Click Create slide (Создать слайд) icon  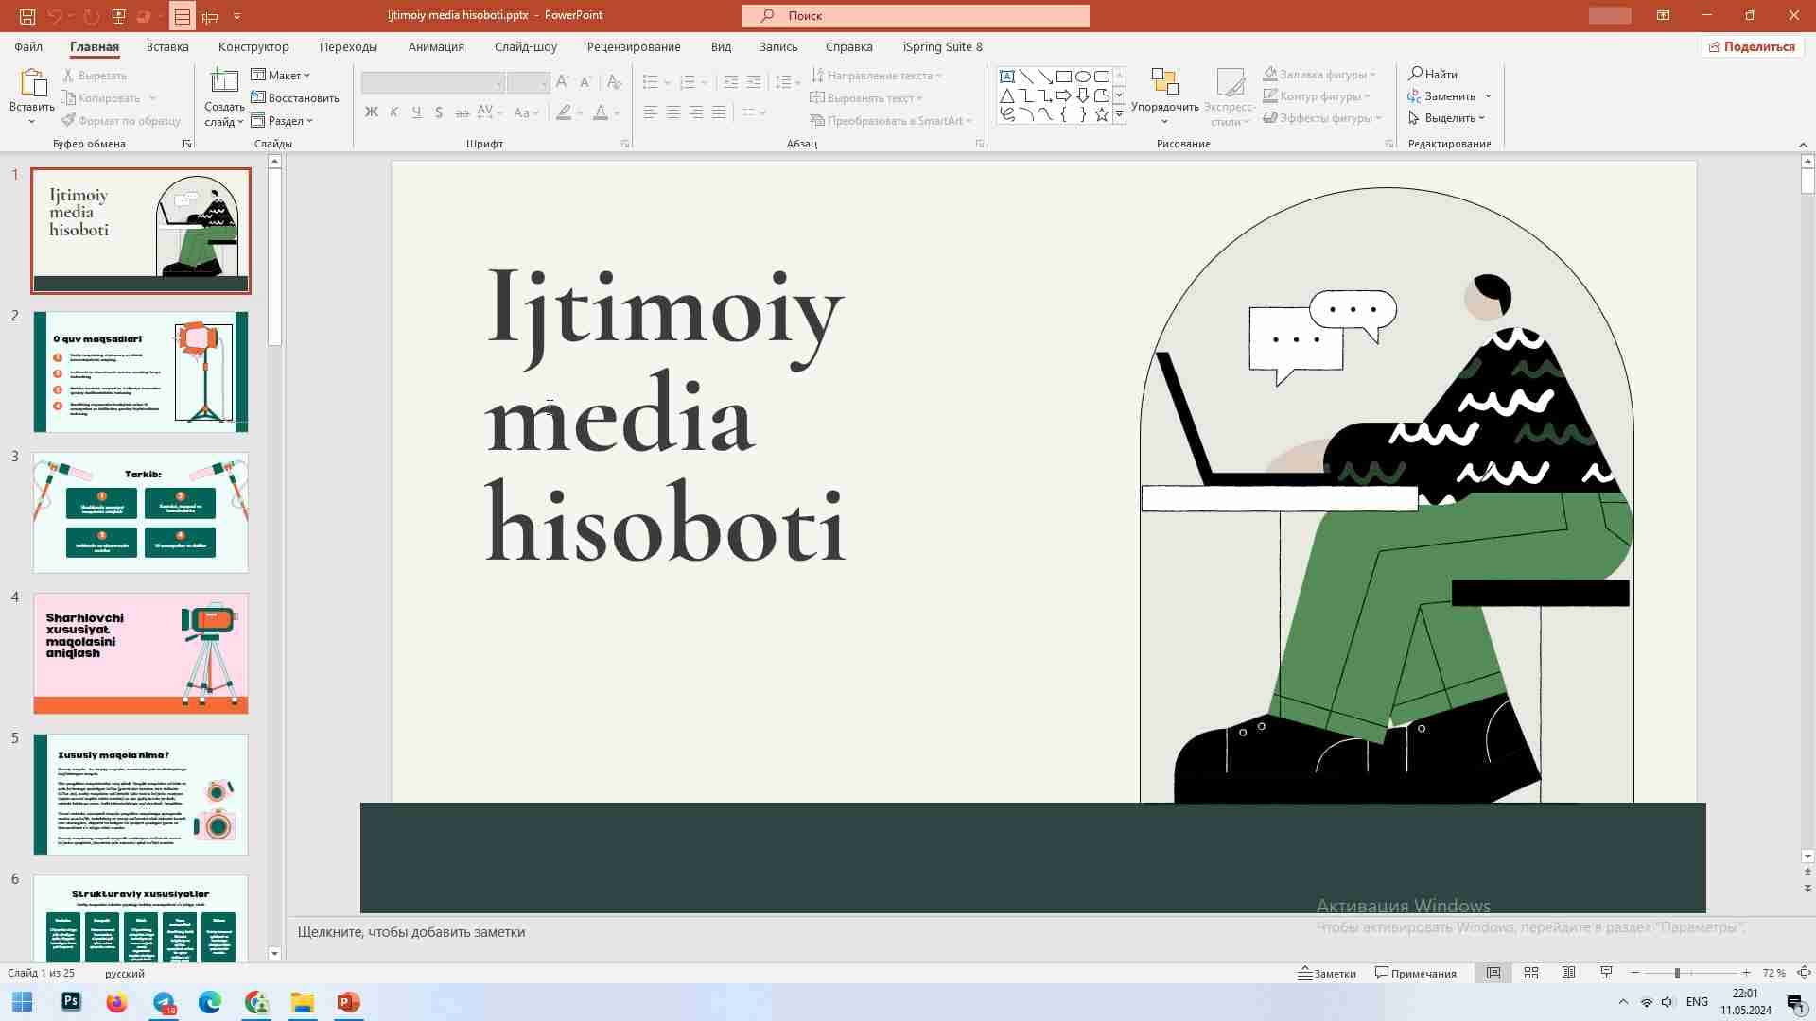point(224,82)
